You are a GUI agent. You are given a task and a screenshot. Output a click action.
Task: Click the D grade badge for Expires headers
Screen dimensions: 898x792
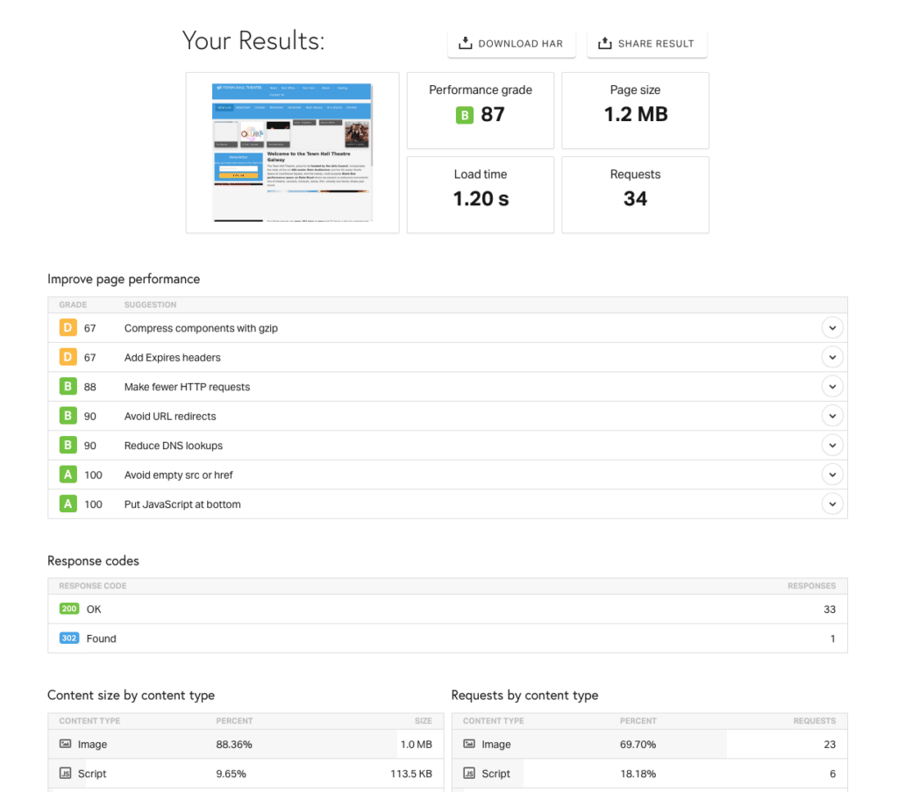point(68,357)
